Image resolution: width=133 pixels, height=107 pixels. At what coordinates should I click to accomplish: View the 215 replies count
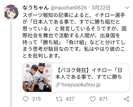(36, 99)
